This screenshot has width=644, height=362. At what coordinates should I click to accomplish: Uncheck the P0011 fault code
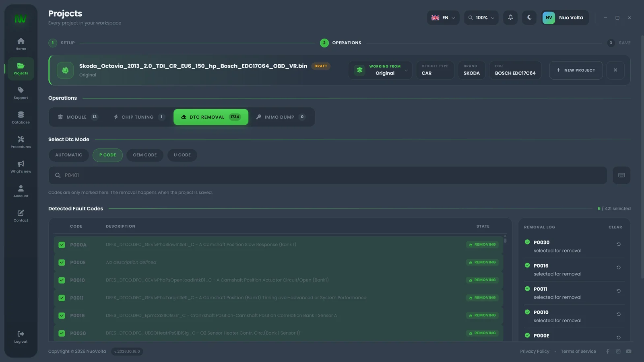(62, 298)
